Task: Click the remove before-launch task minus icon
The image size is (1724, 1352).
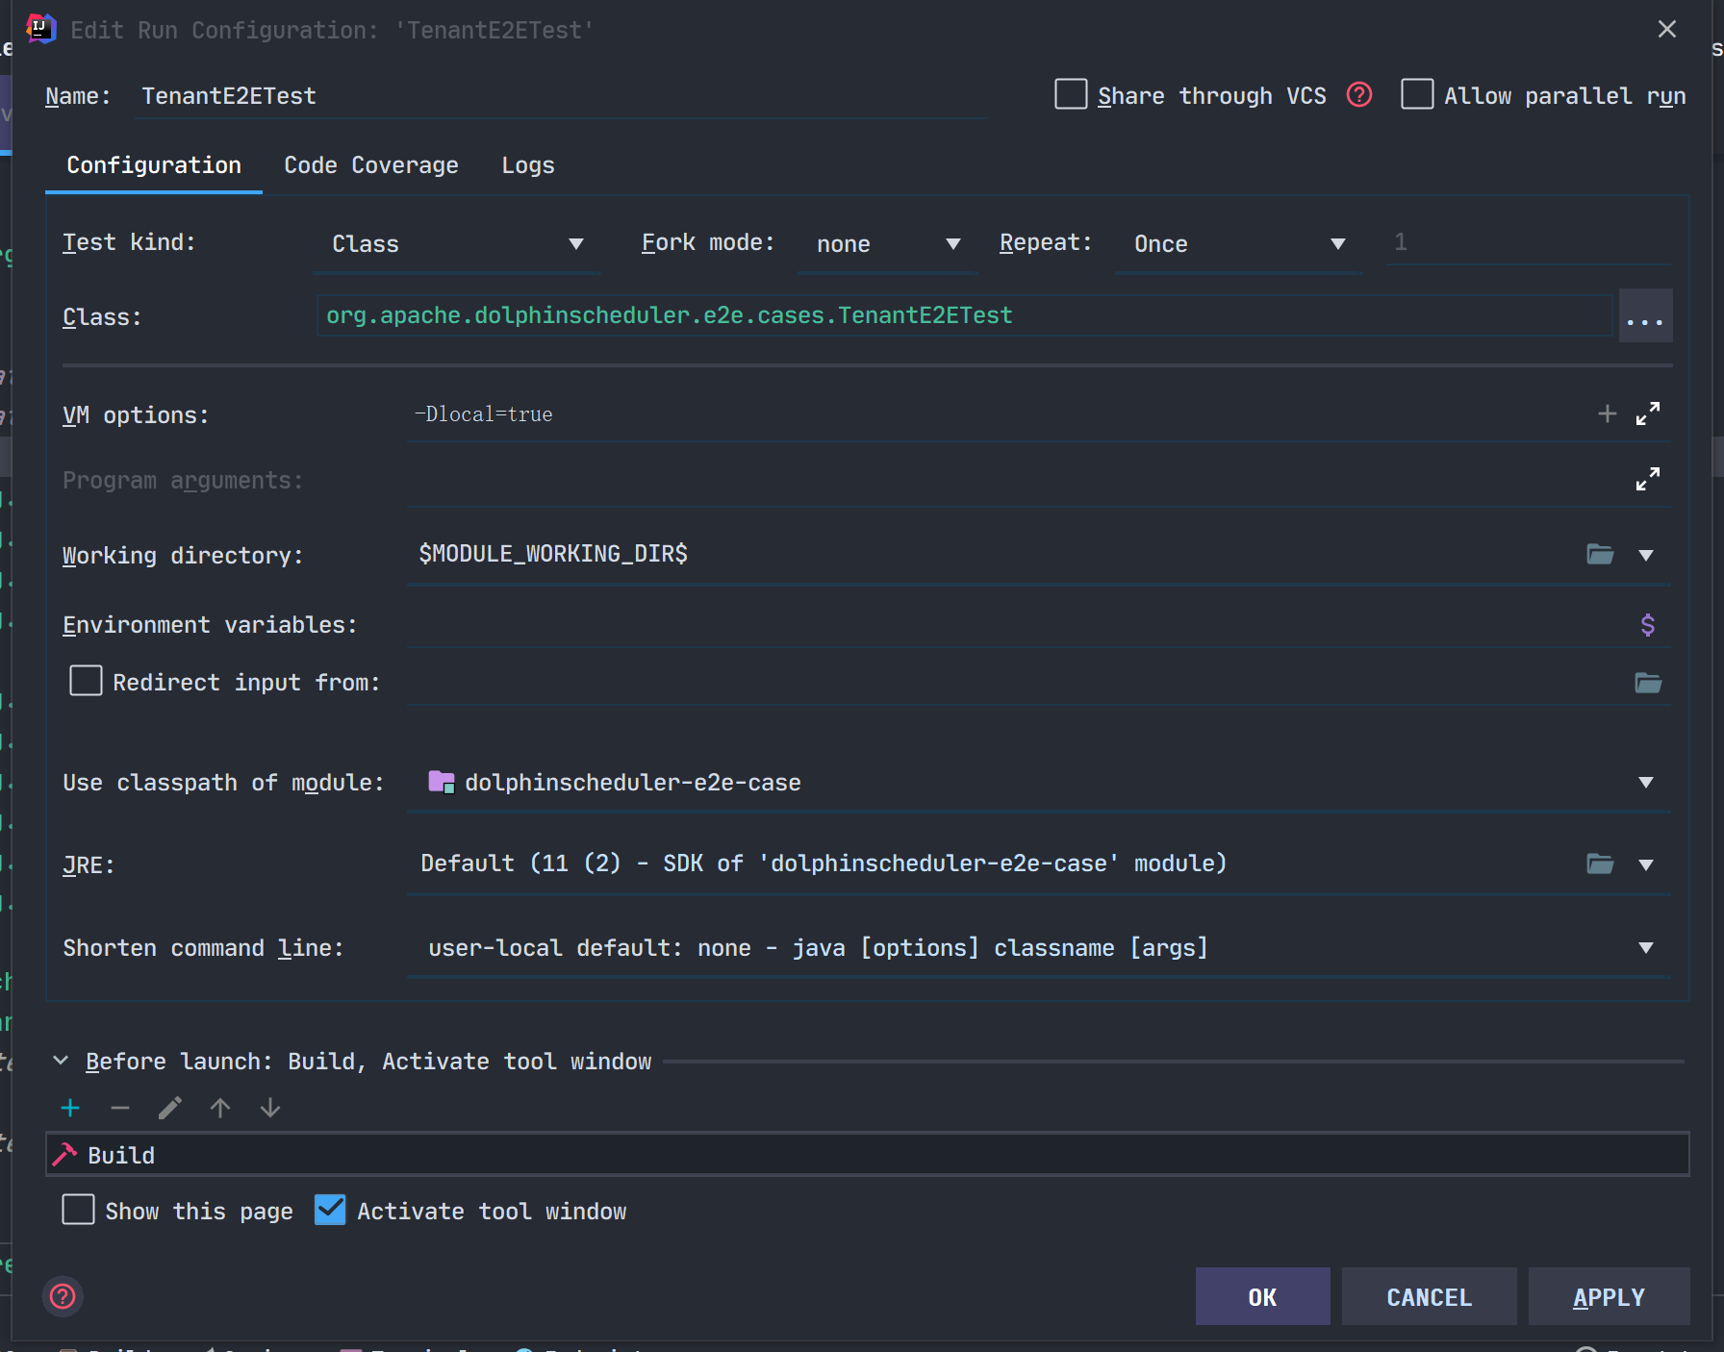Action: (120, 1108)
